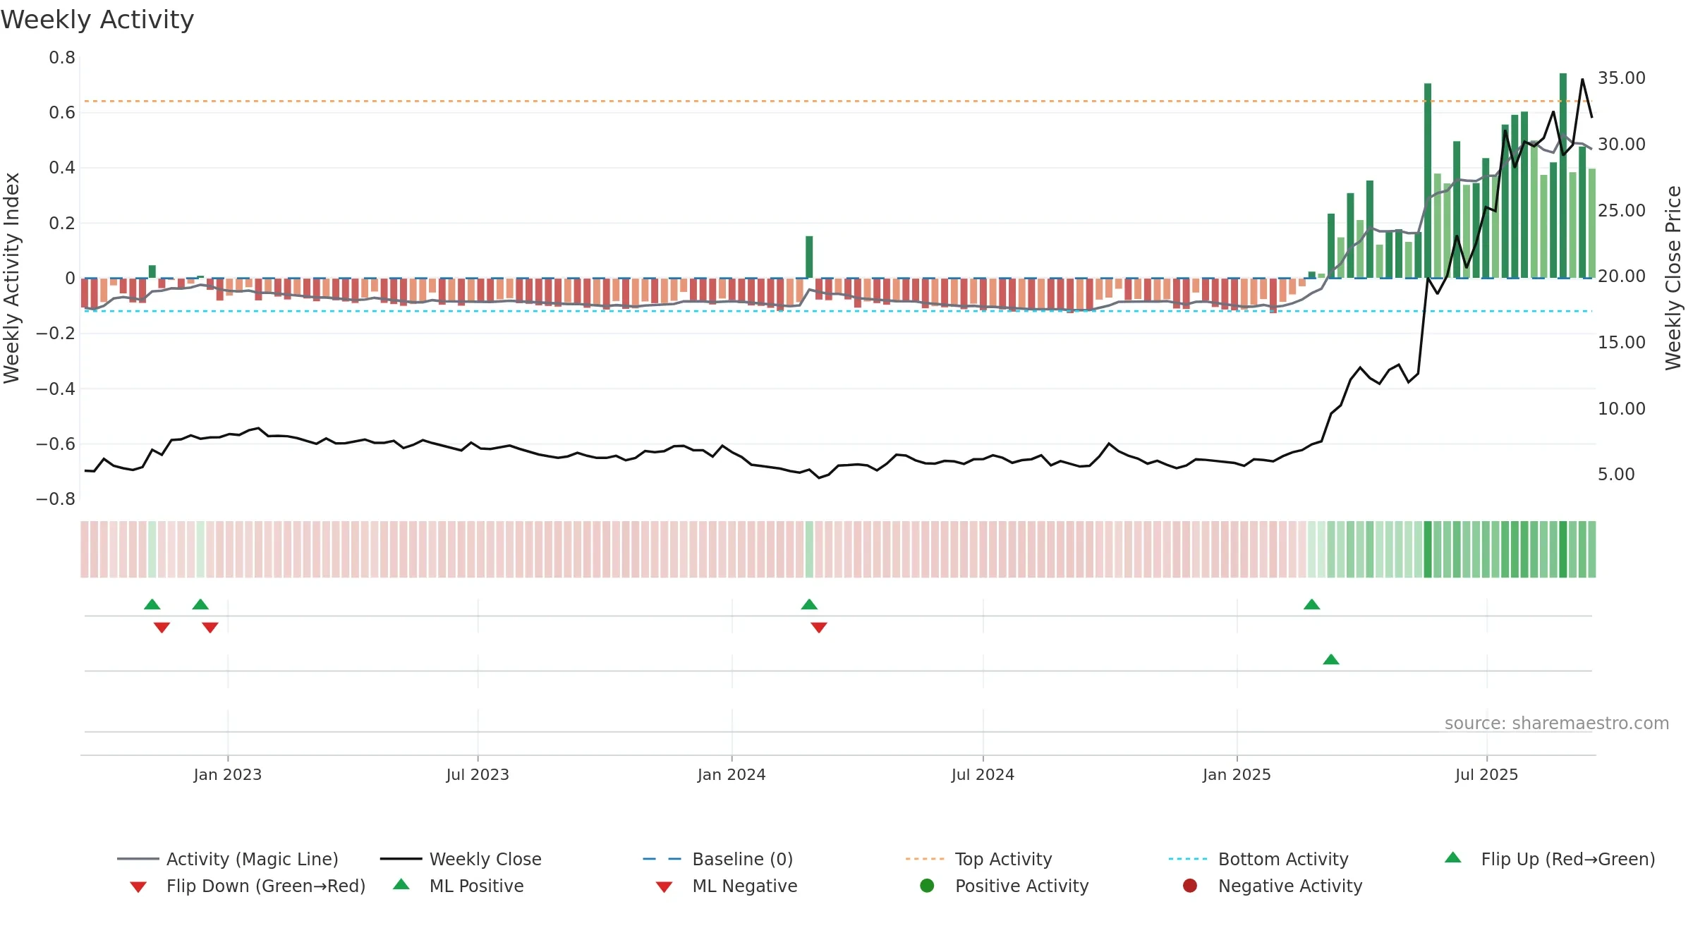Click the Weekly Activity chart title
Screen dimensions: 1693x952
click(97, 20)
